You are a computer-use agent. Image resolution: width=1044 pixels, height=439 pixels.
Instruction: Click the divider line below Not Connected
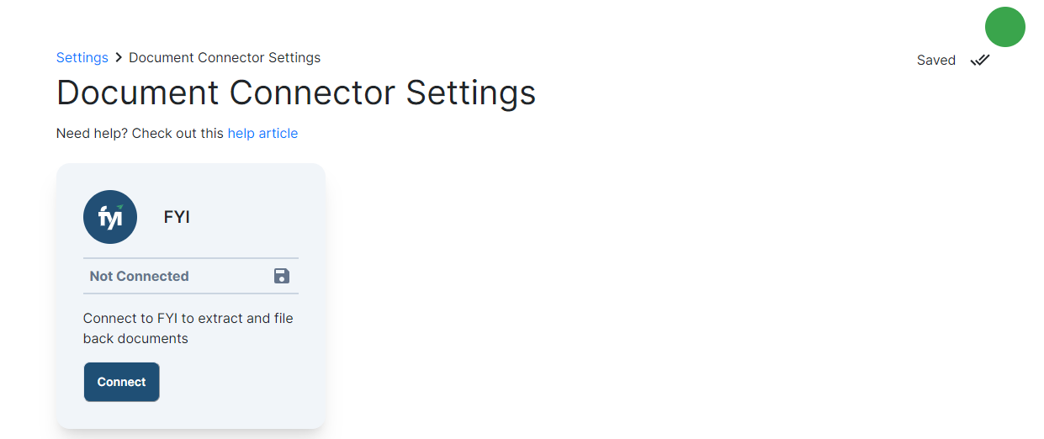[191, 294]
